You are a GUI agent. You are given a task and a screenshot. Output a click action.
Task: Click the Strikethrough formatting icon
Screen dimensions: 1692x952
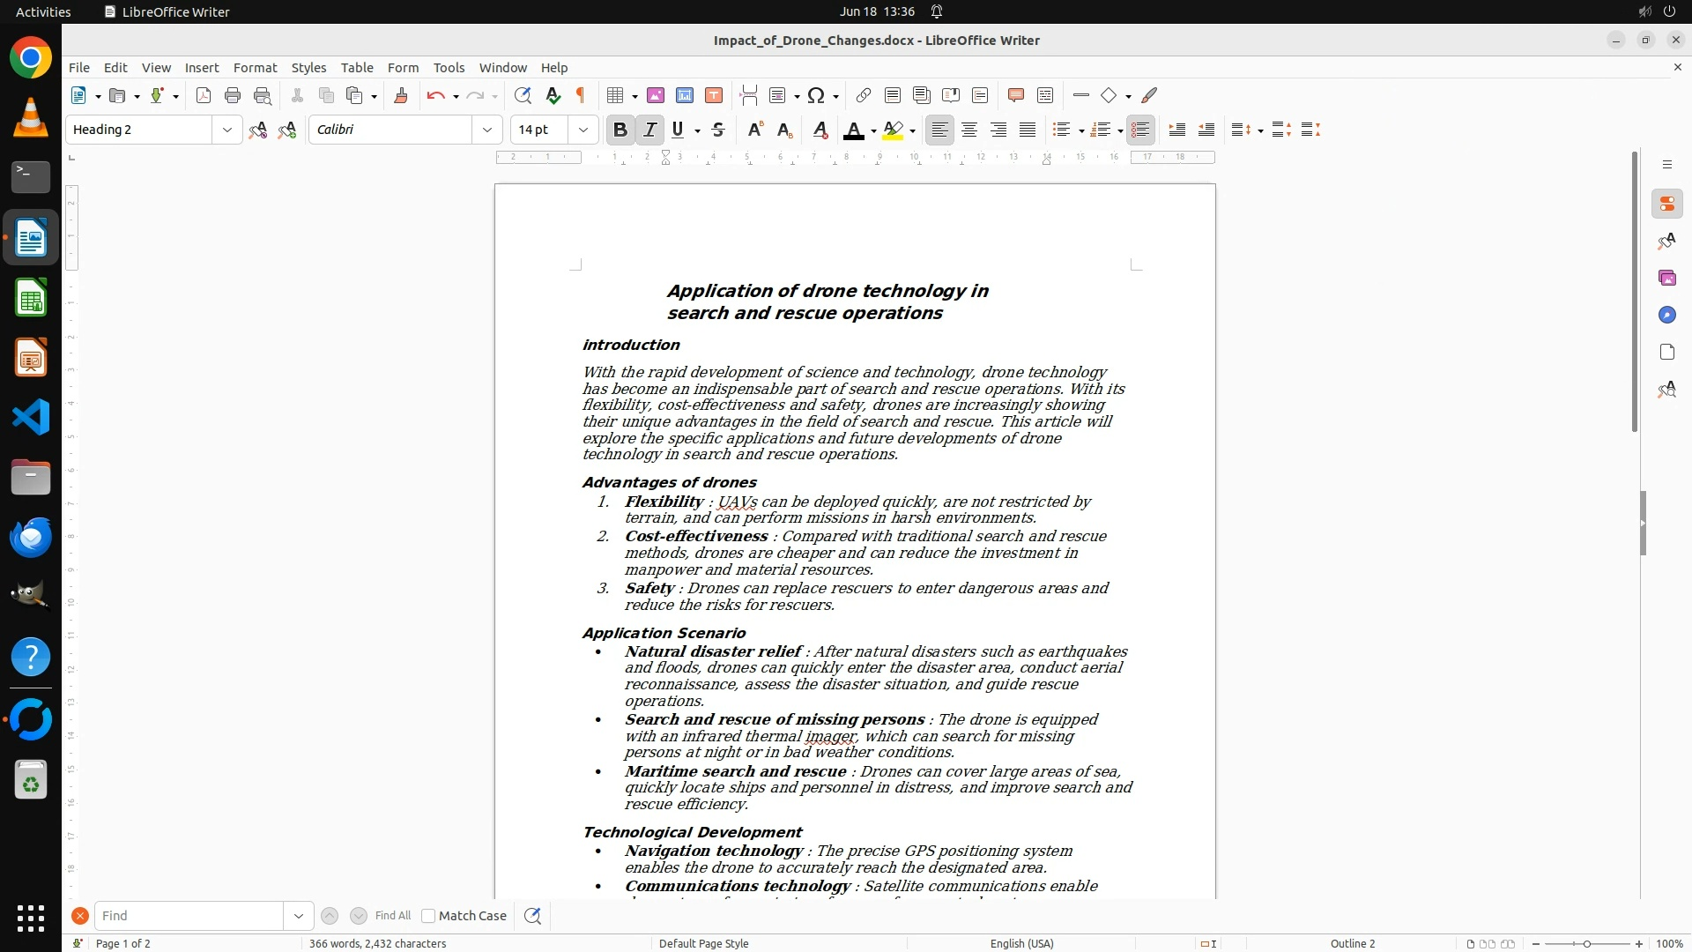(718, 130)
